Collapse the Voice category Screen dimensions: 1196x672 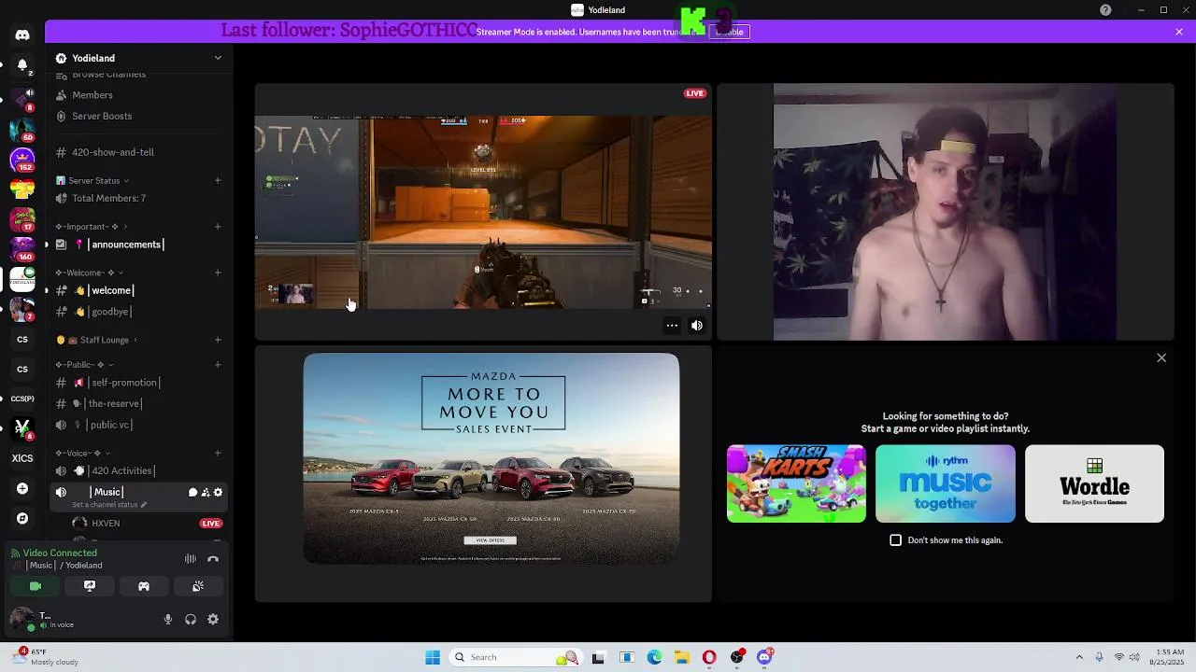[83, 454]
